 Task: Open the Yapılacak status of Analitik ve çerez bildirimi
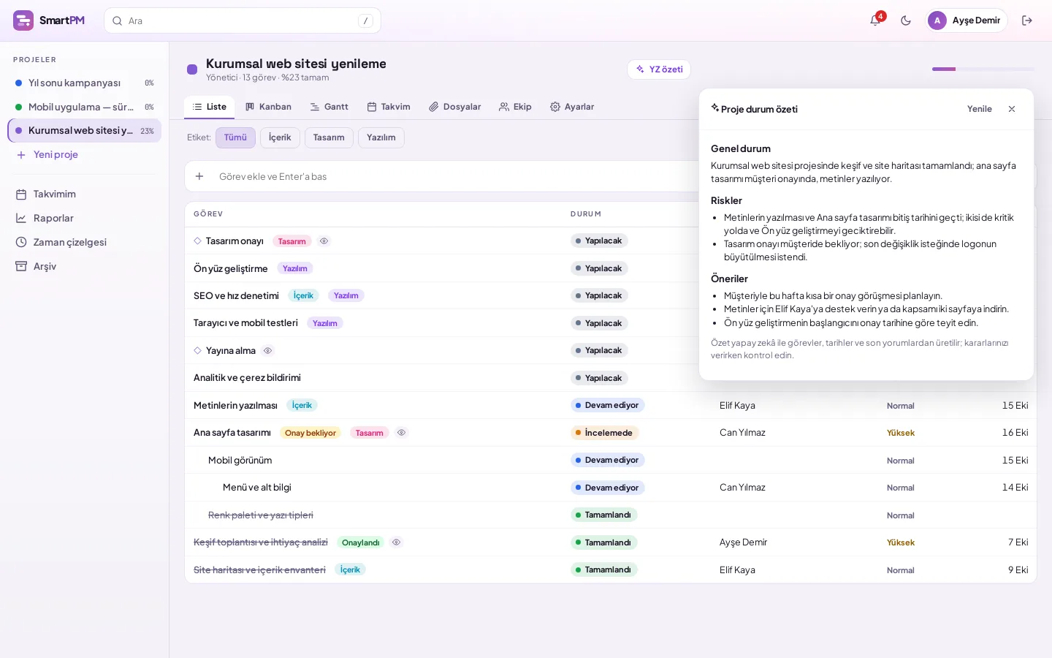(x=599, y=378)
